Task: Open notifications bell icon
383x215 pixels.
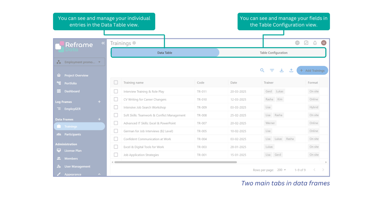Action: click(x=315, y=43)
